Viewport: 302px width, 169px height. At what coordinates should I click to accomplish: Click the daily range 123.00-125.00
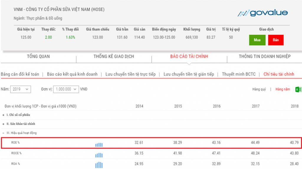click(164, 37)
